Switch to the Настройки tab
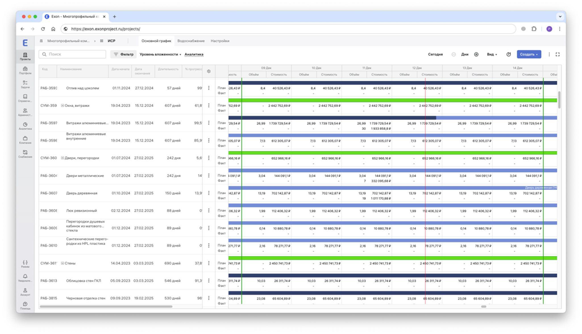The width and height of the screenshot is (582, 334). click(x=220, y=41)
